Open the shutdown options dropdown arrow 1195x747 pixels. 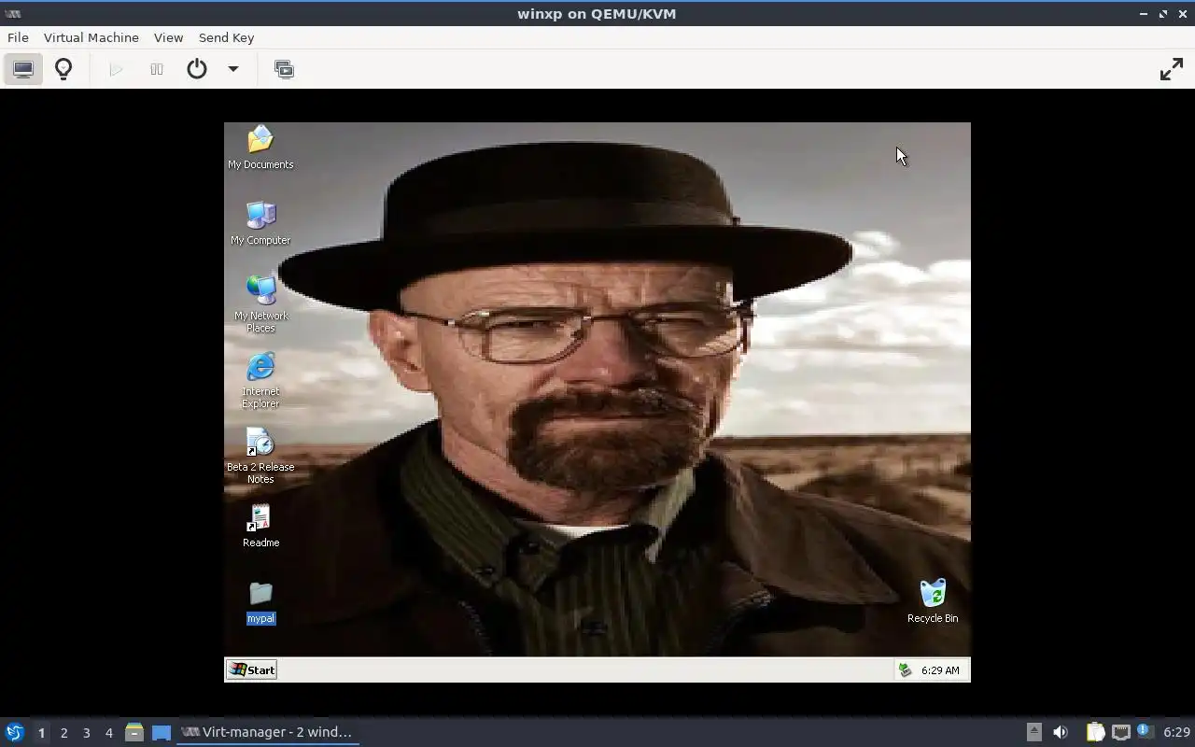coord(233,69)
